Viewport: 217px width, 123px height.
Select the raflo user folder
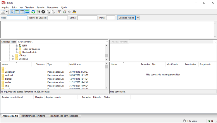point(25,46)
